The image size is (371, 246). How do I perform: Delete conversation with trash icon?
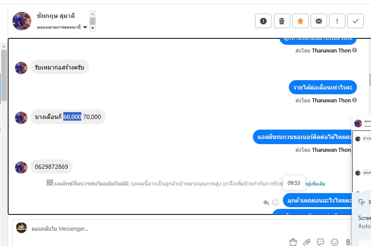point(282,21)
